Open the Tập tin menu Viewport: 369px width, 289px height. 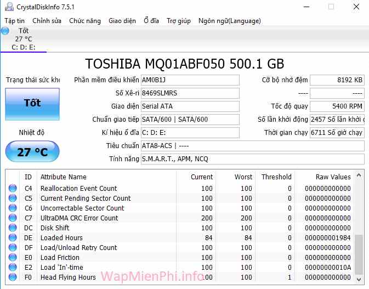[x=14, y=21]
